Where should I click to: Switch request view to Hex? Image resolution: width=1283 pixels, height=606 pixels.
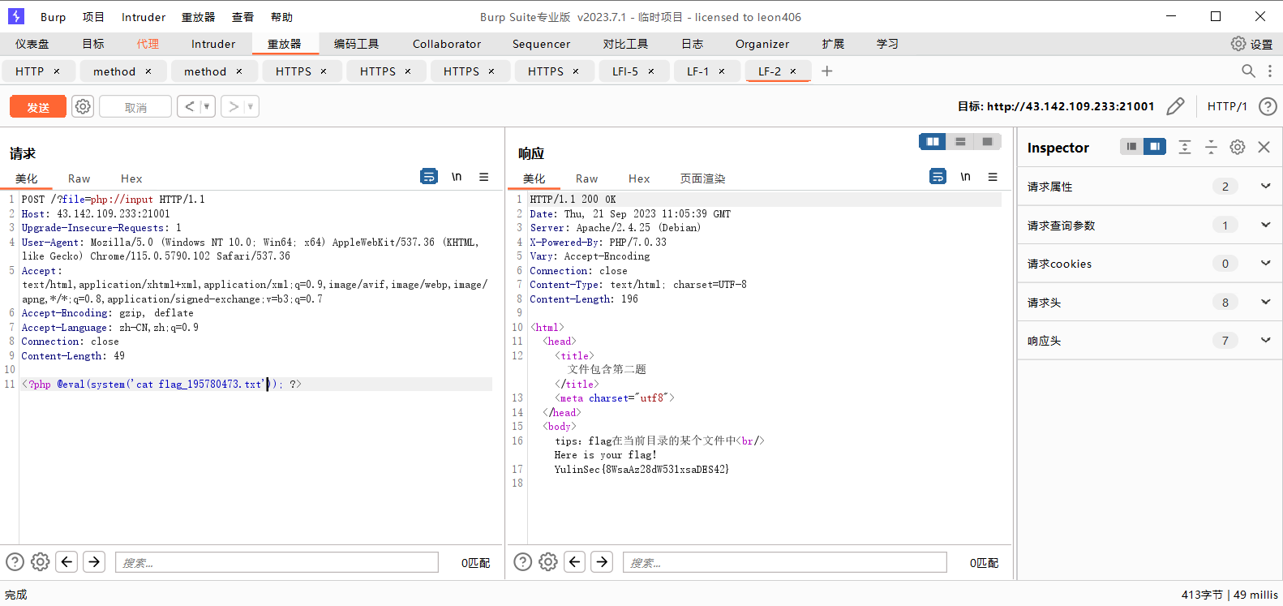point(131,178)
